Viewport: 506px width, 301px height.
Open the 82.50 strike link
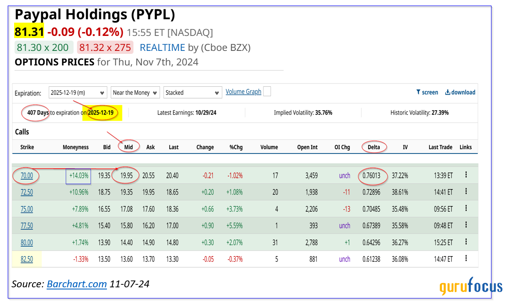(27, 259)
